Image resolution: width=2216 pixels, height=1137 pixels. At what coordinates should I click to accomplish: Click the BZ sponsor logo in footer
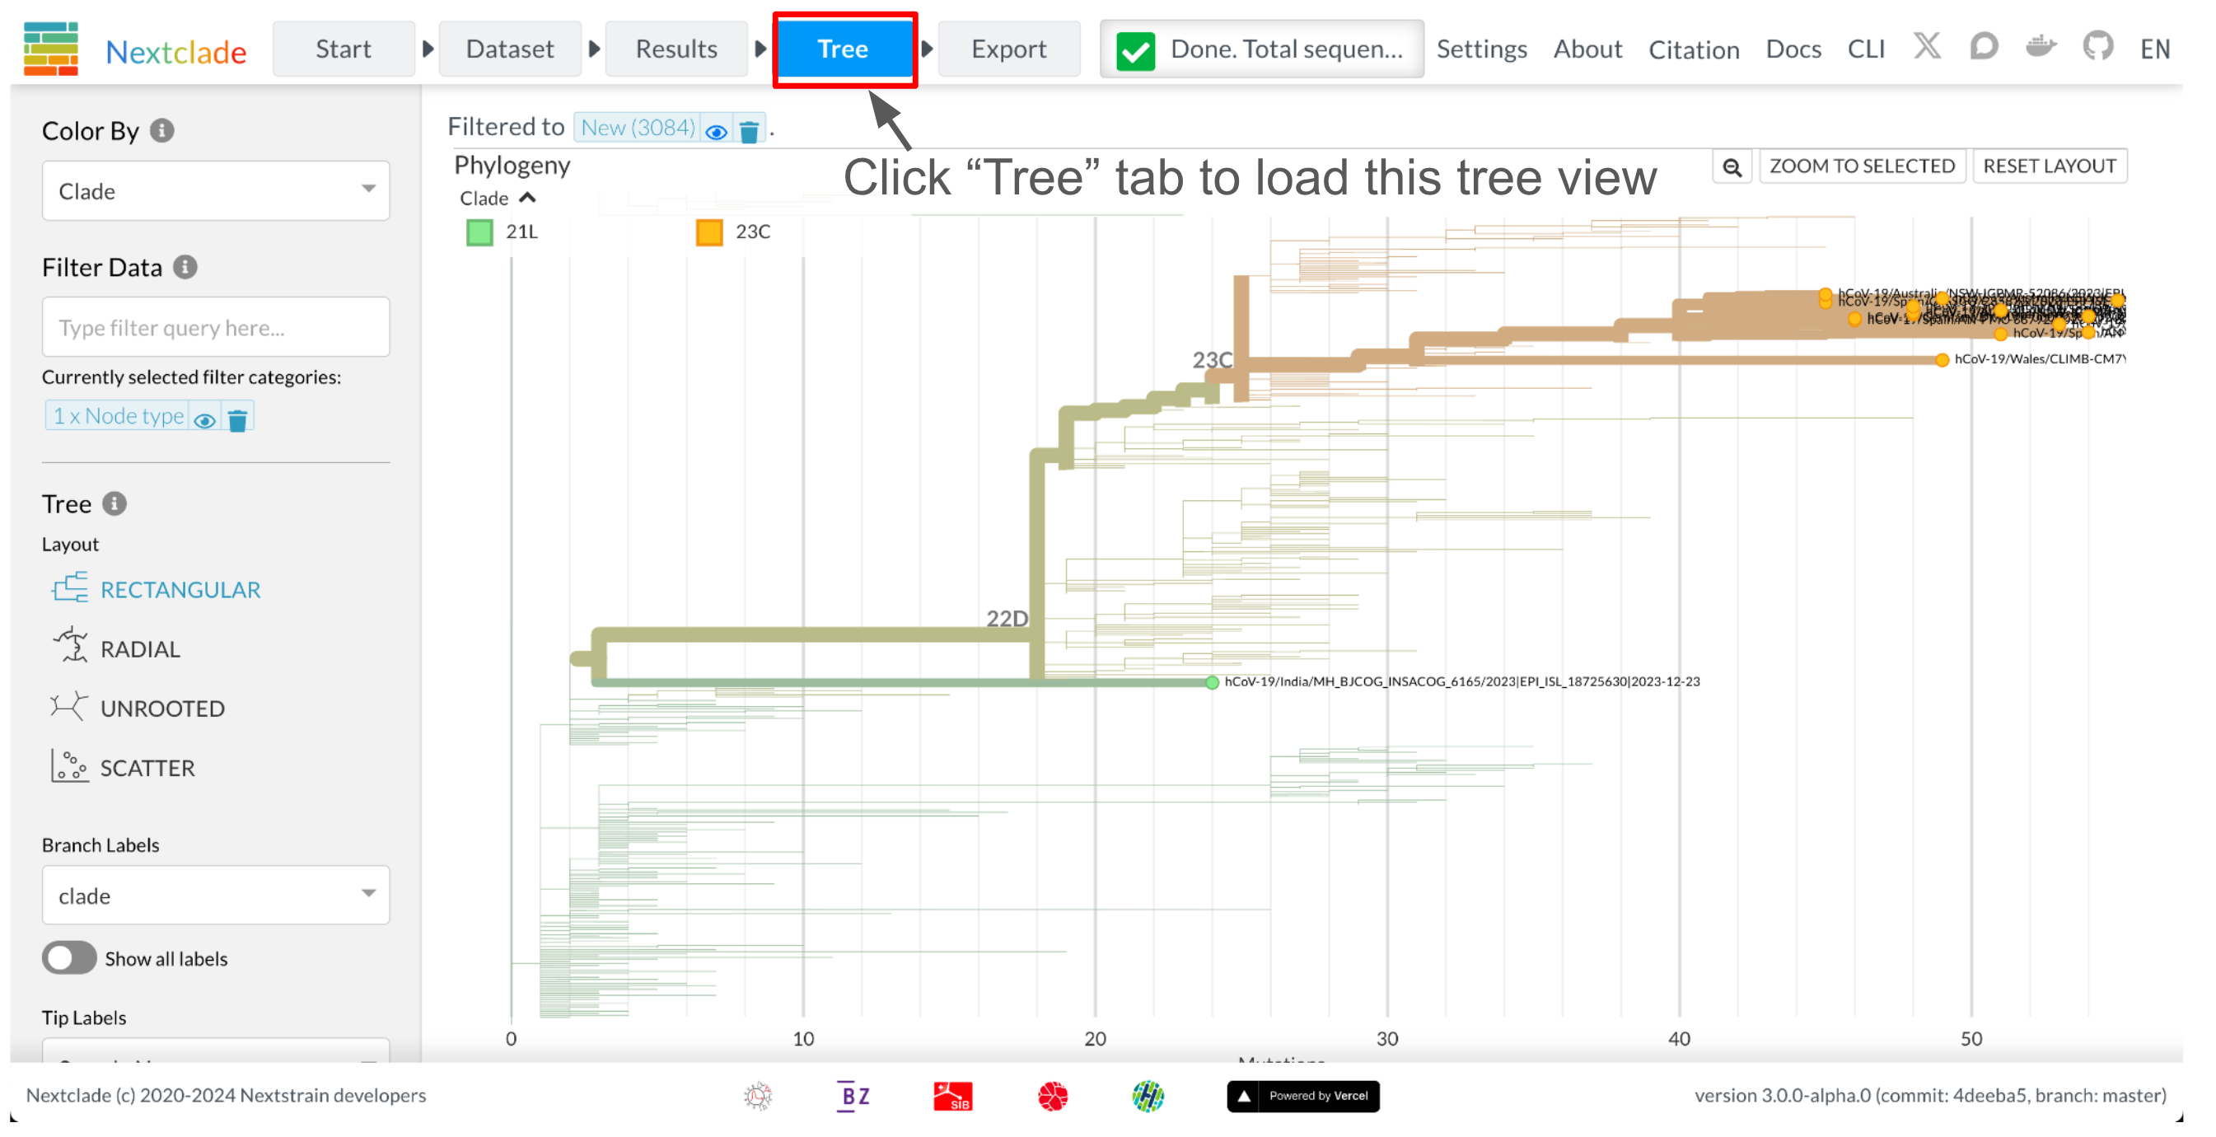click(853, 1096)
